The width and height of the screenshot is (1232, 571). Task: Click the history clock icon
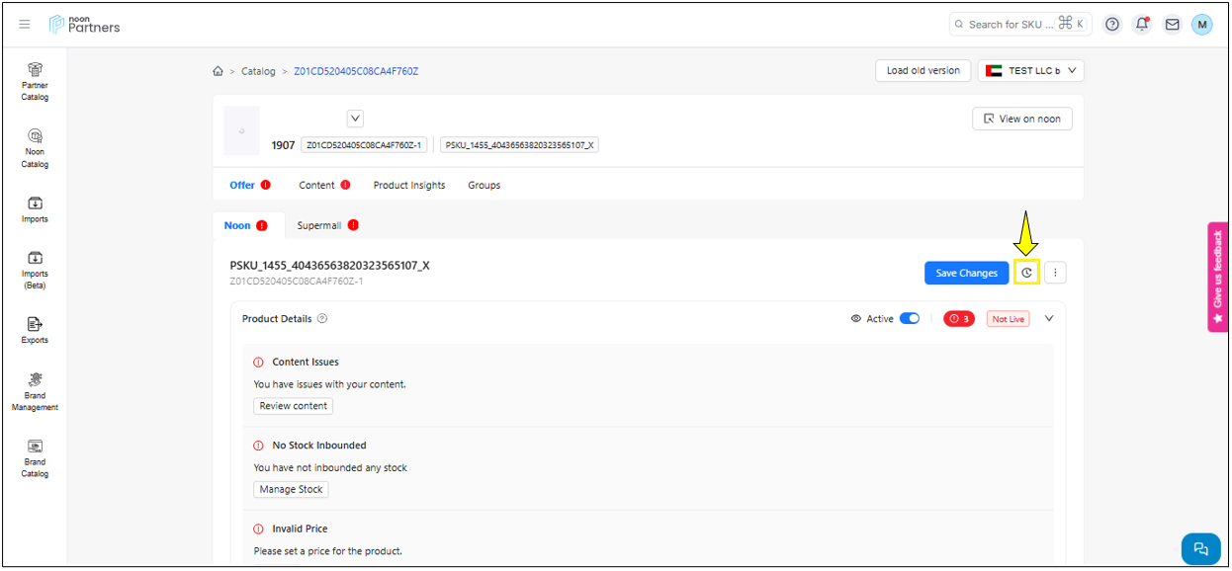1026,273
